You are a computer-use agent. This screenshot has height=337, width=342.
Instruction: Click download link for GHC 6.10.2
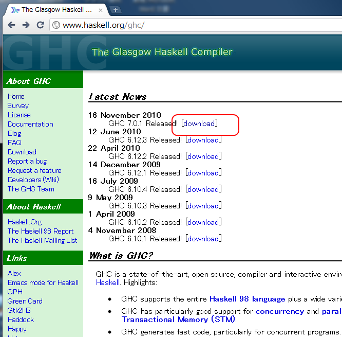click(203, 222)
